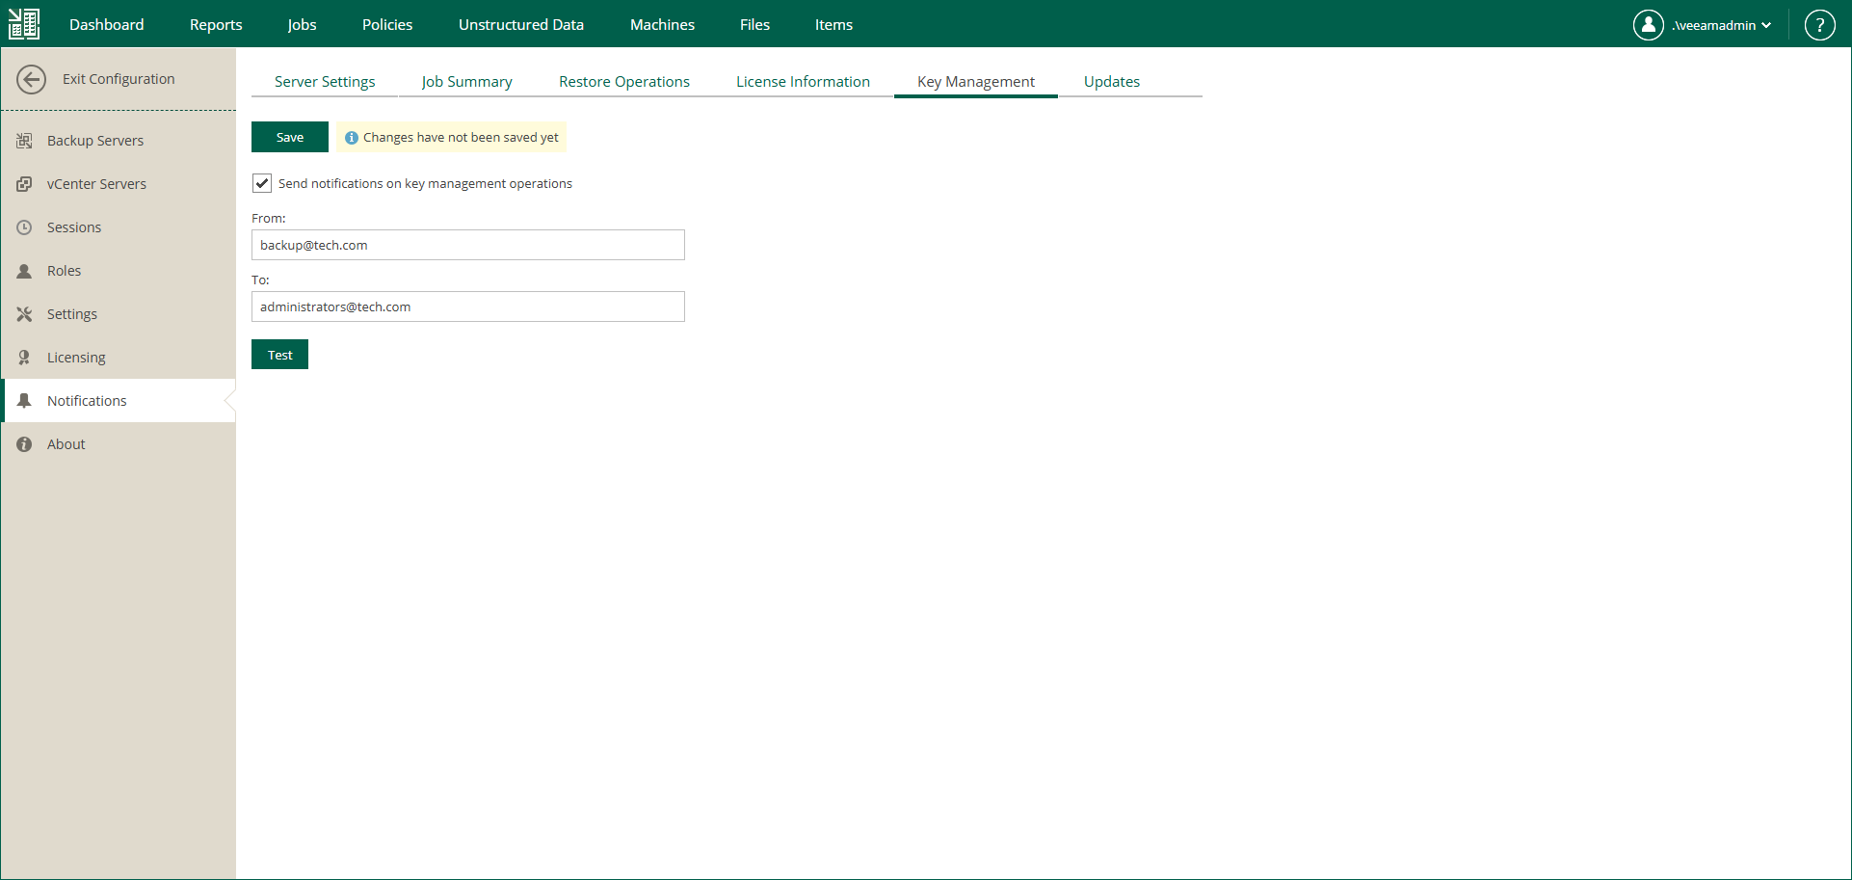Click the unsaved changes info icon

(x=352, y=138)
